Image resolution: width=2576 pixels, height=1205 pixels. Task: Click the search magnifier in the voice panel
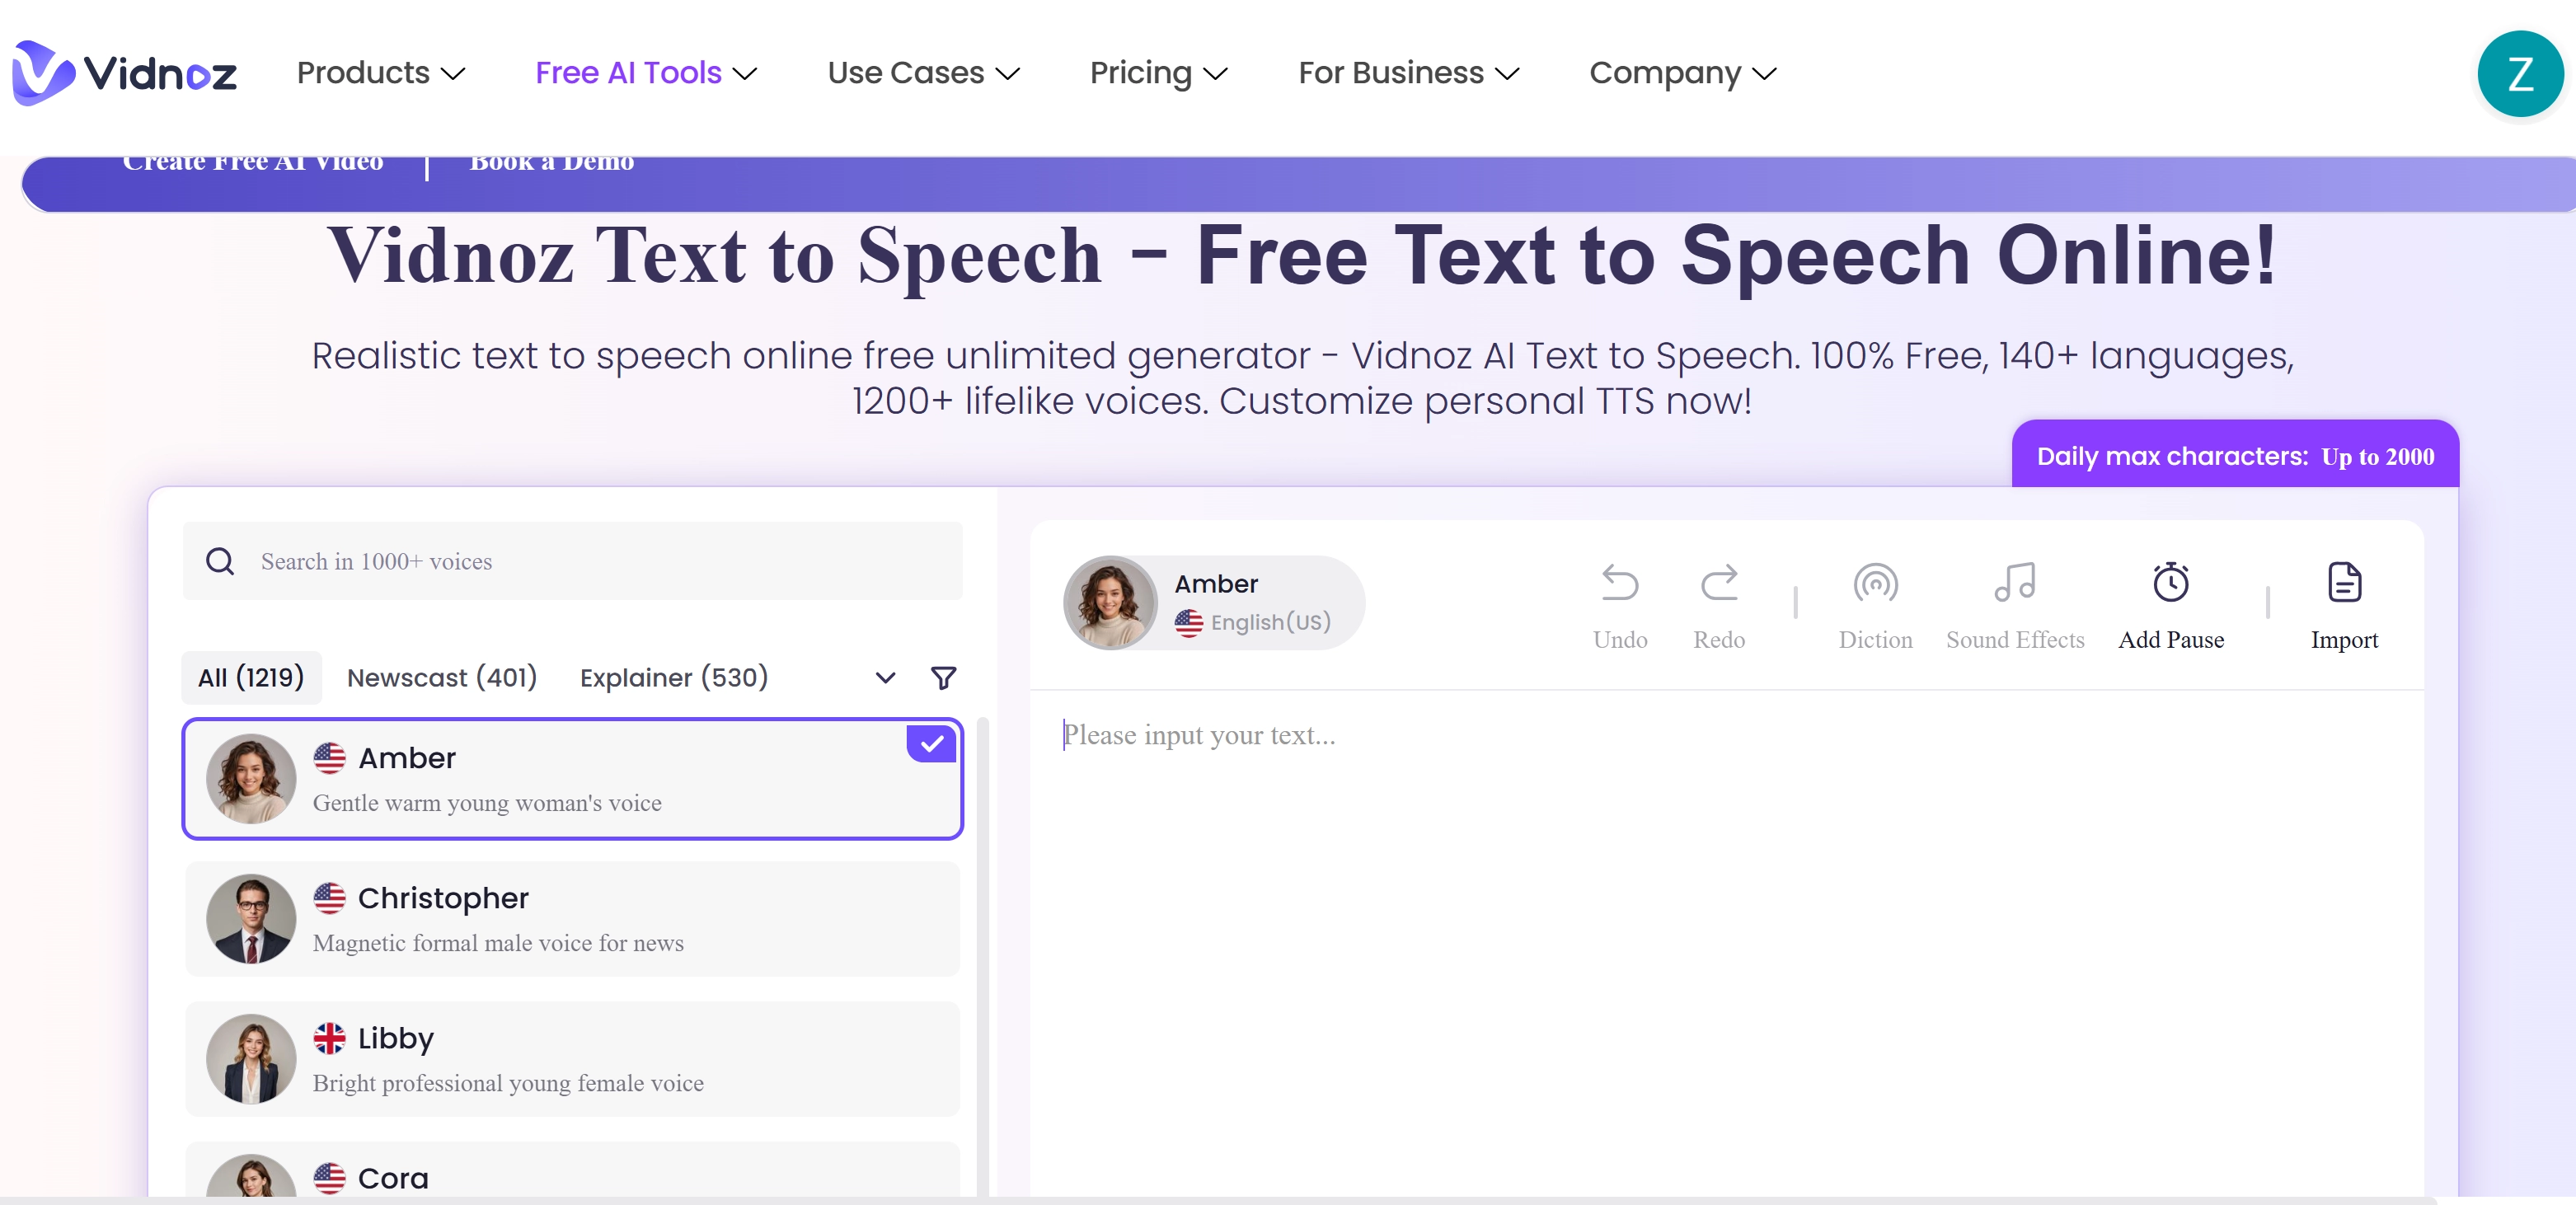click(x=221, y=561)
